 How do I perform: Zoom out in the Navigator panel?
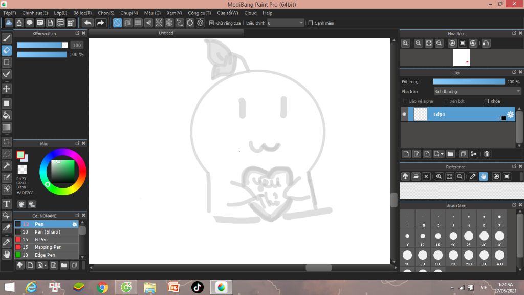click(x=439, y=43)
